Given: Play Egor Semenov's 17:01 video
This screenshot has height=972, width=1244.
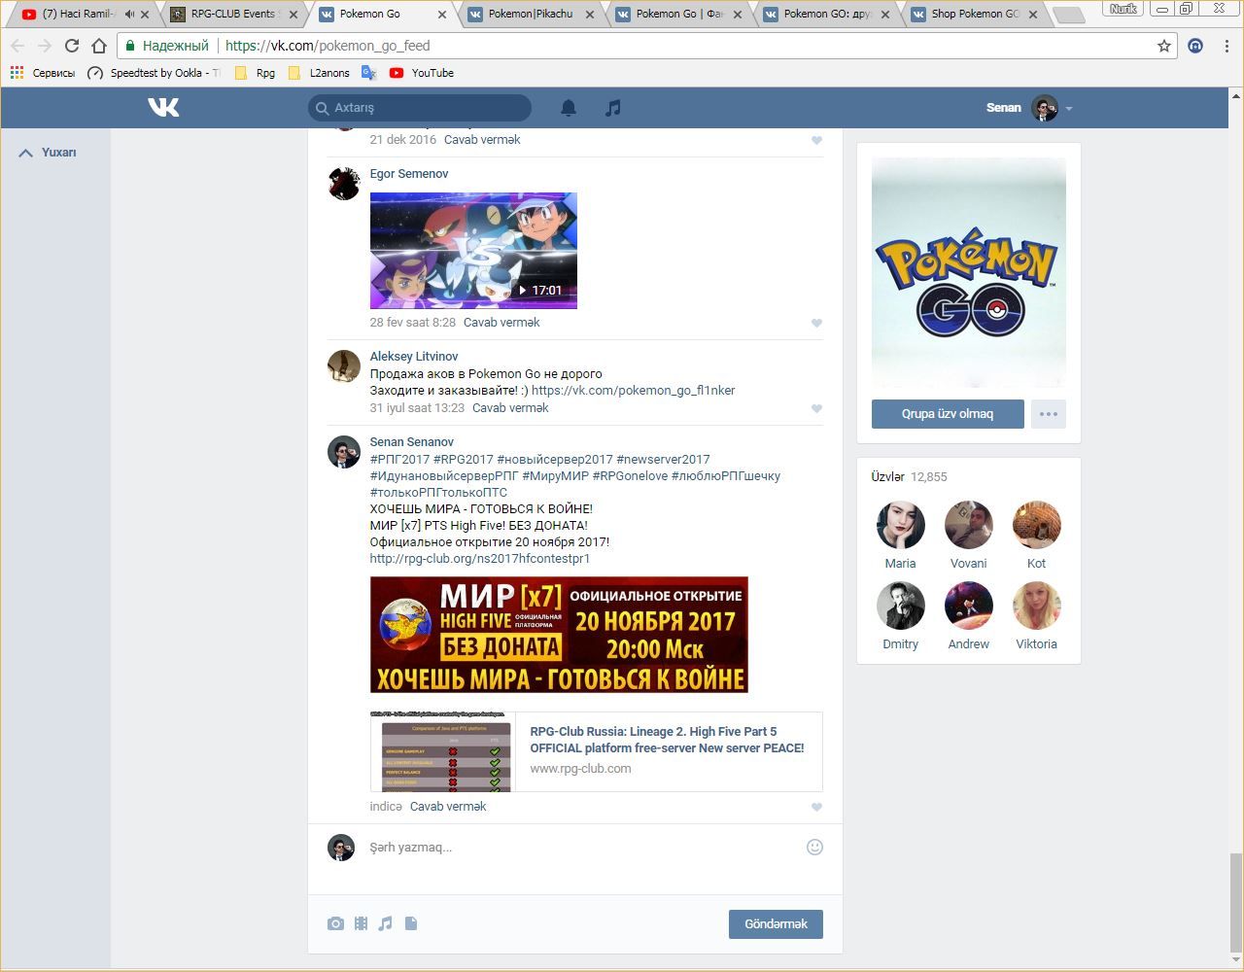Looking at the screenshot, I should (473, 251).
